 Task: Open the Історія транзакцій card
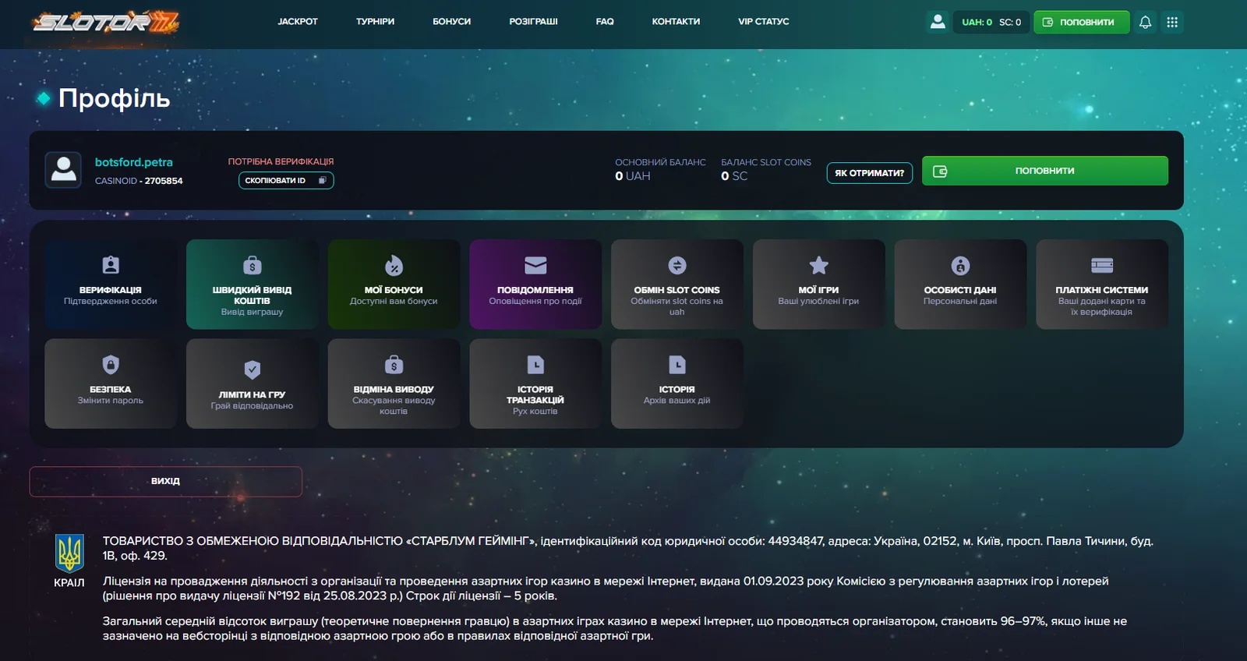point(535,384)
